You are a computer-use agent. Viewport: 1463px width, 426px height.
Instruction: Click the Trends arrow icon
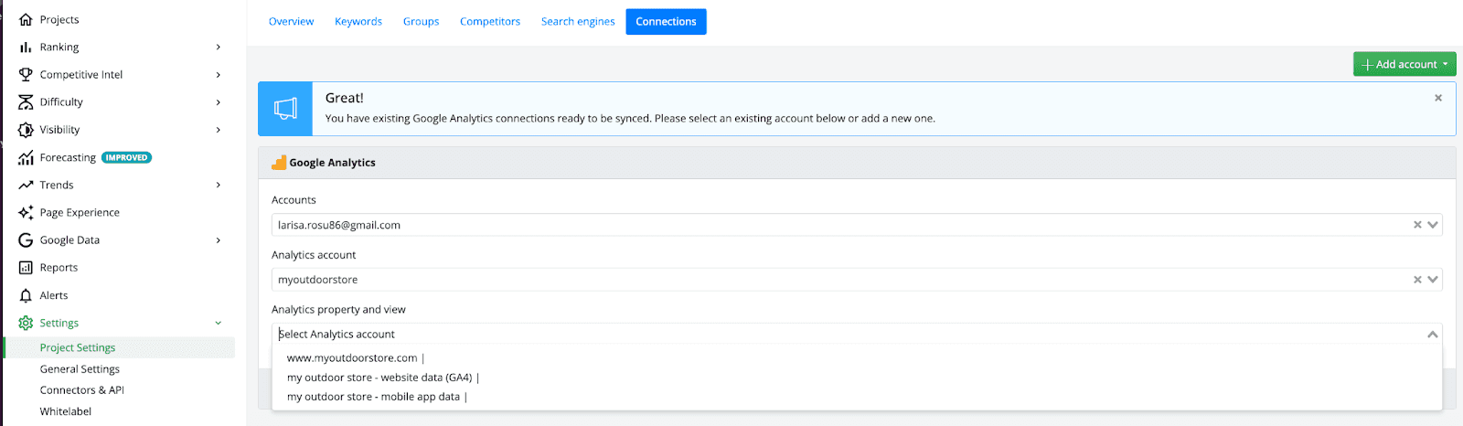pos(26,185)
